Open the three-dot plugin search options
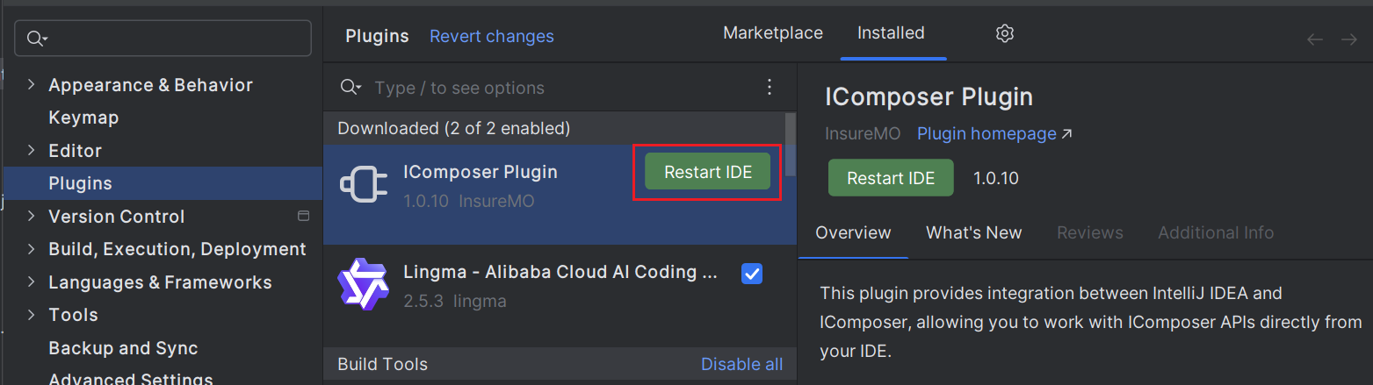The image size is (1373, 385). [x=770, y=87]
